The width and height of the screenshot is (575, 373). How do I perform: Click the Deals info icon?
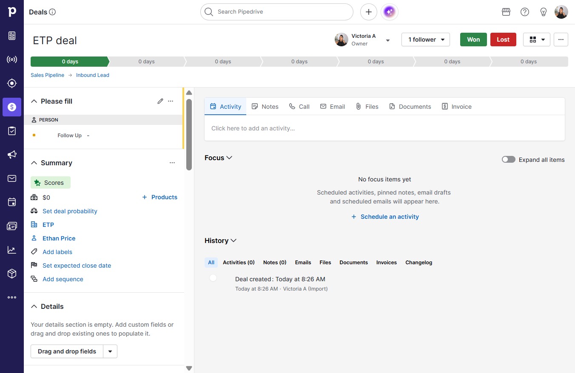click(x=52, y=12)
